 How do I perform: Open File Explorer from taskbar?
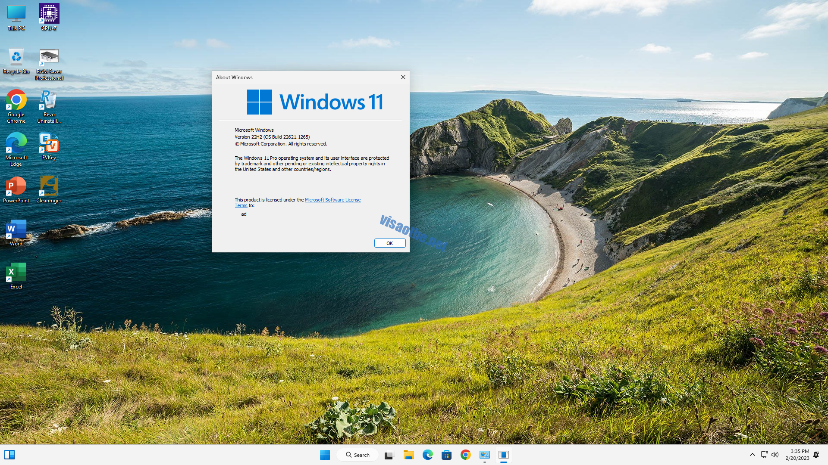409,455
